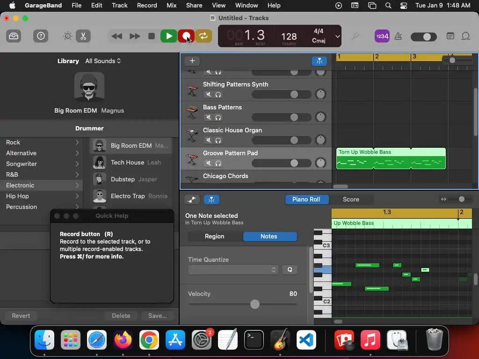Open the Loop Browser icon
479x359 pixels.
465,36
